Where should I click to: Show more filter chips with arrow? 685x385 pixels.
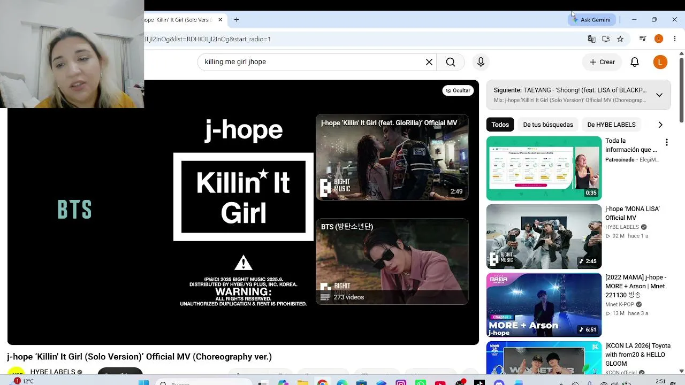point(660,125)
